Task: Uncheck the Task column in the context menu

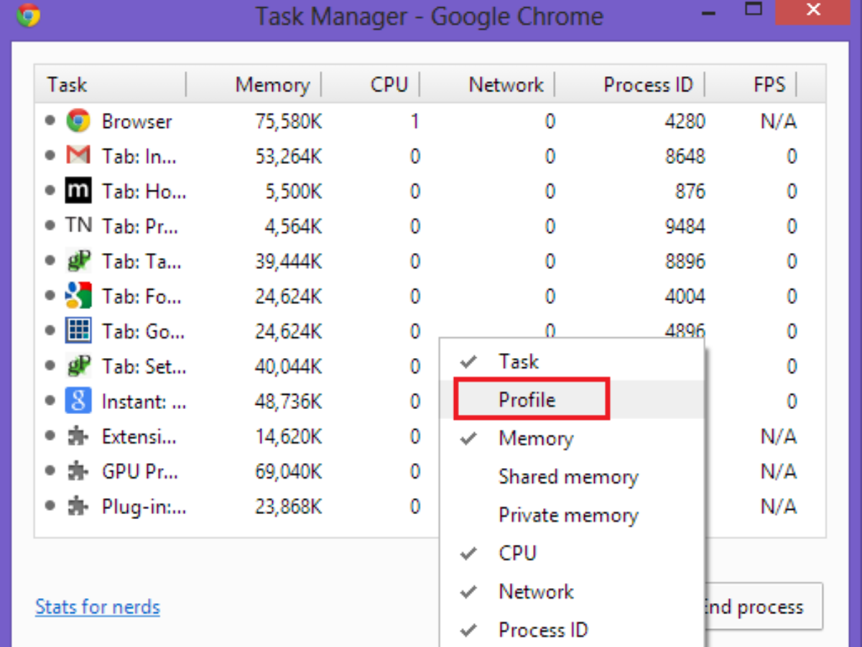Action: coord(572,362)
